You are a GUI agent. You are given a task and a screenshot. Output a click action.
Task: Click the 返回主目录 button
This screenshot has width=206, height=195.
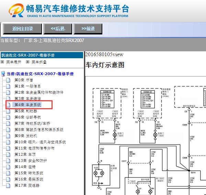(x=22, y=29)
